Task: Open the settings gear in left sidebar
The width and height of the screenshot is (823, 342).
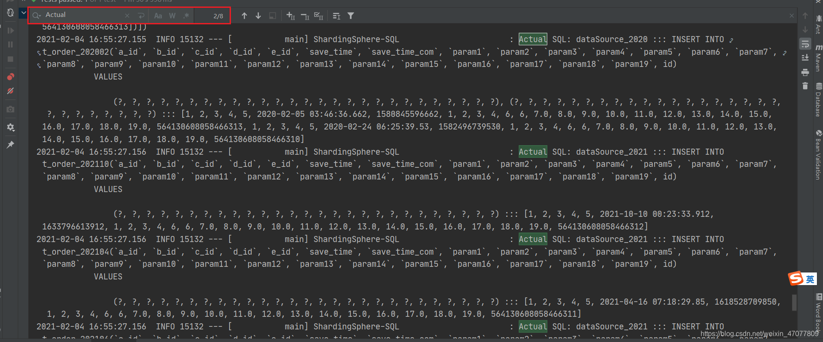Action: pyautogui.click(x=10, y=127)
